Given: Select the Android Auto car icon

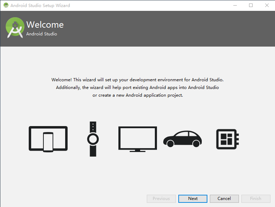Looking at the screenshot, I should click(x=182, y=139).
